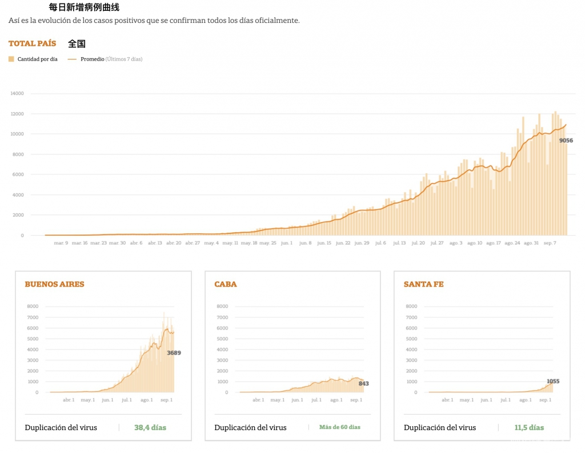The width and height of the screenshot is (585, 453).
Task: Select the Más de 60 días figure
Action: 340,427
